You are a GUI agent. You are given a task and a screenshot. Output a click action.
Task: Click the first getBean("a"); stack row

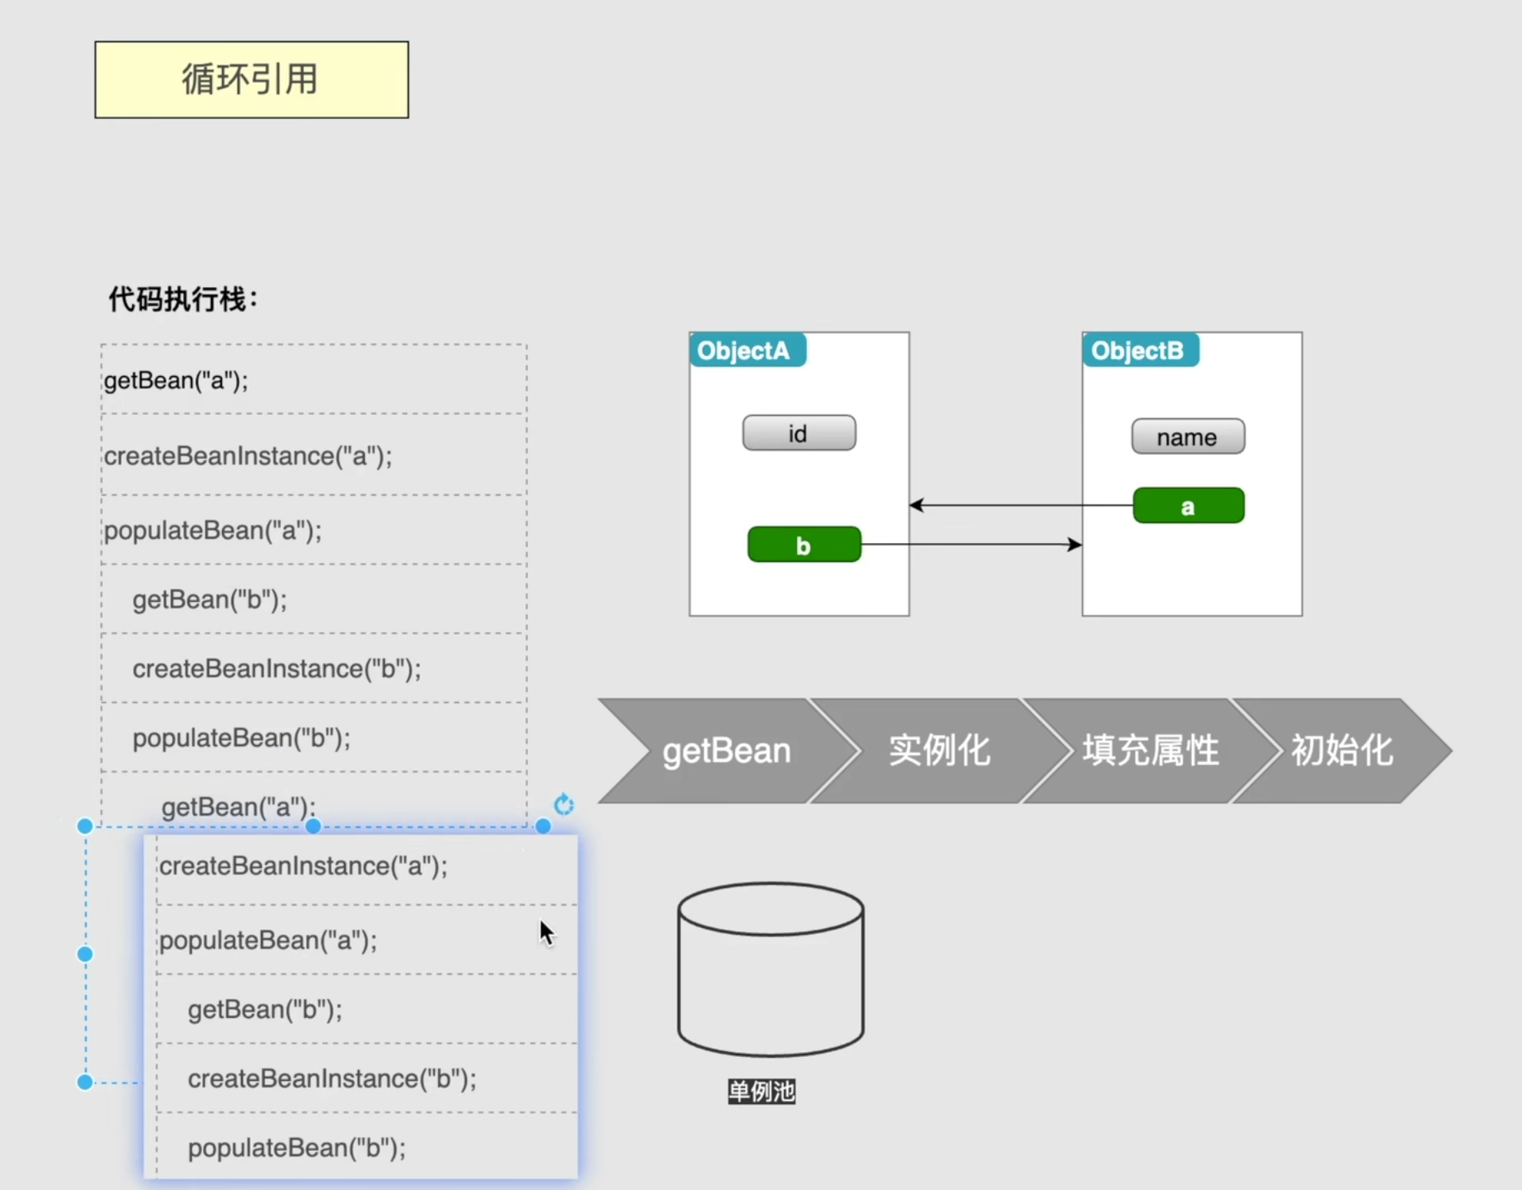tap(313, 380)
